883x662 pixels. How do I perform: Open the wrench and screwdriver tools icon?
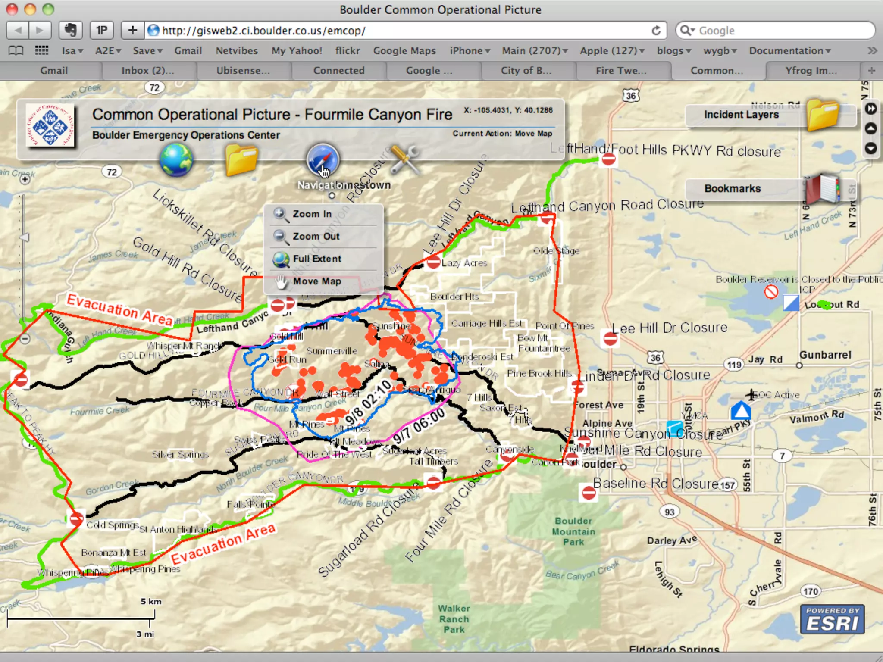pyautogui.click(x=404, y=160)
